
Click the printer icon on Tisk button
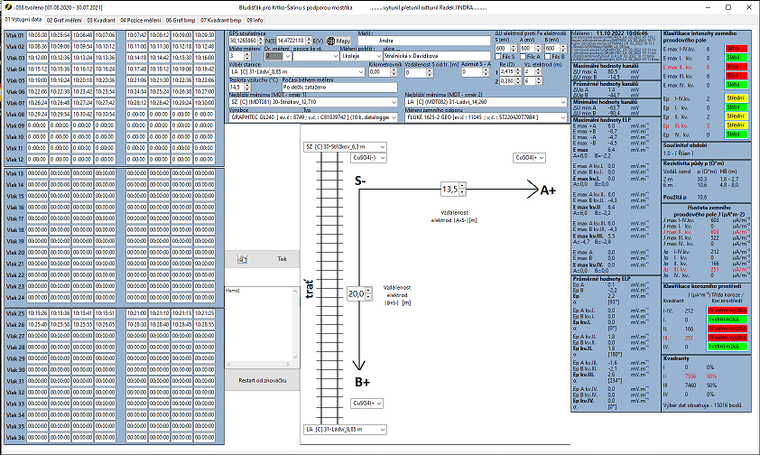242,258
